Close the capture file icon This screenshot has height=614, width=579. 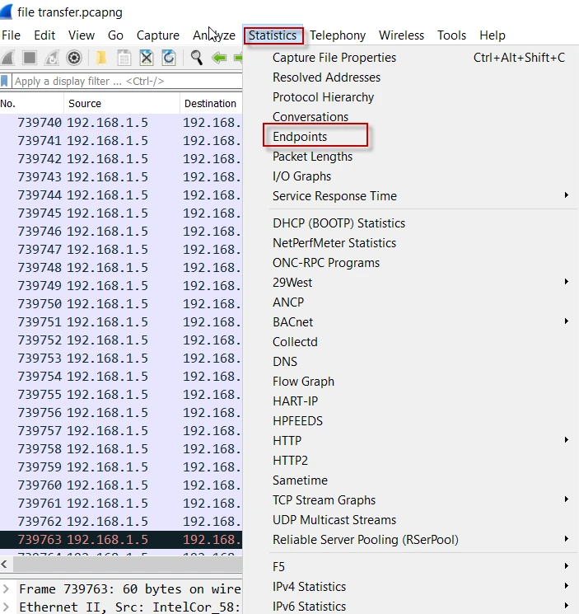click(x=146, y=58)
